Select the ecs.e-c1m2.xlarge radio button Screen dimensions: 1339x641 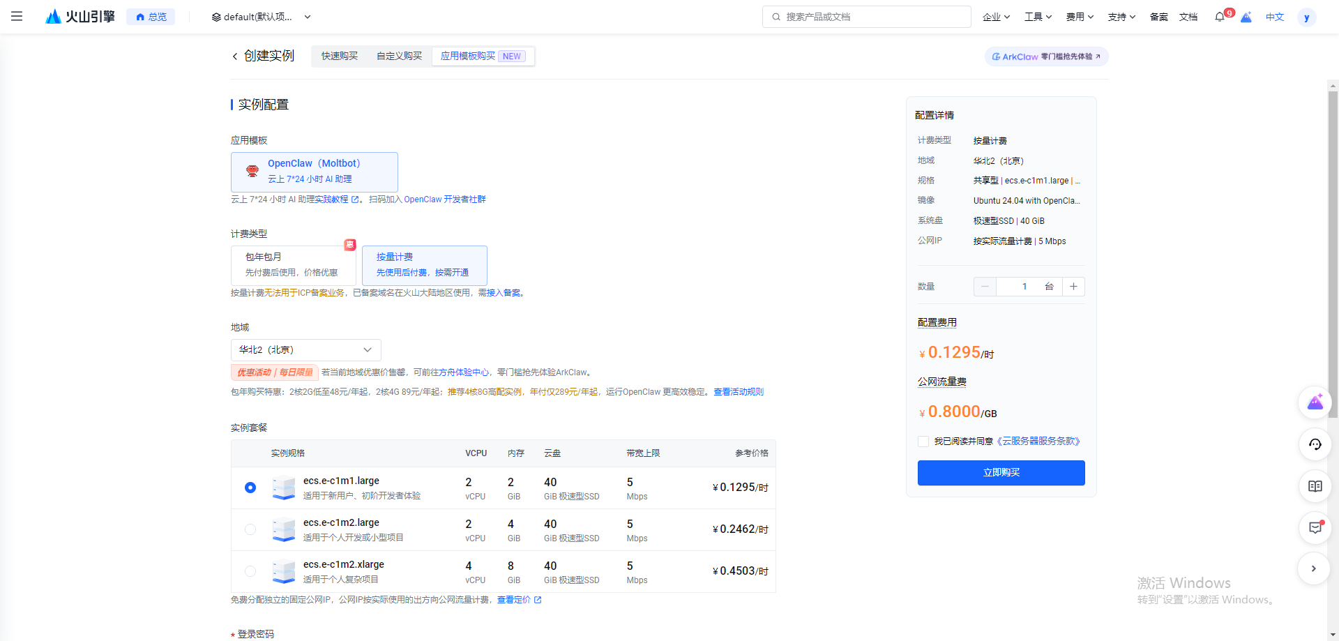(250, 571)
